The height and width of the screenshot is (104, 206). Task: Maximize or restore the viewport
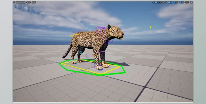[191, 2]
